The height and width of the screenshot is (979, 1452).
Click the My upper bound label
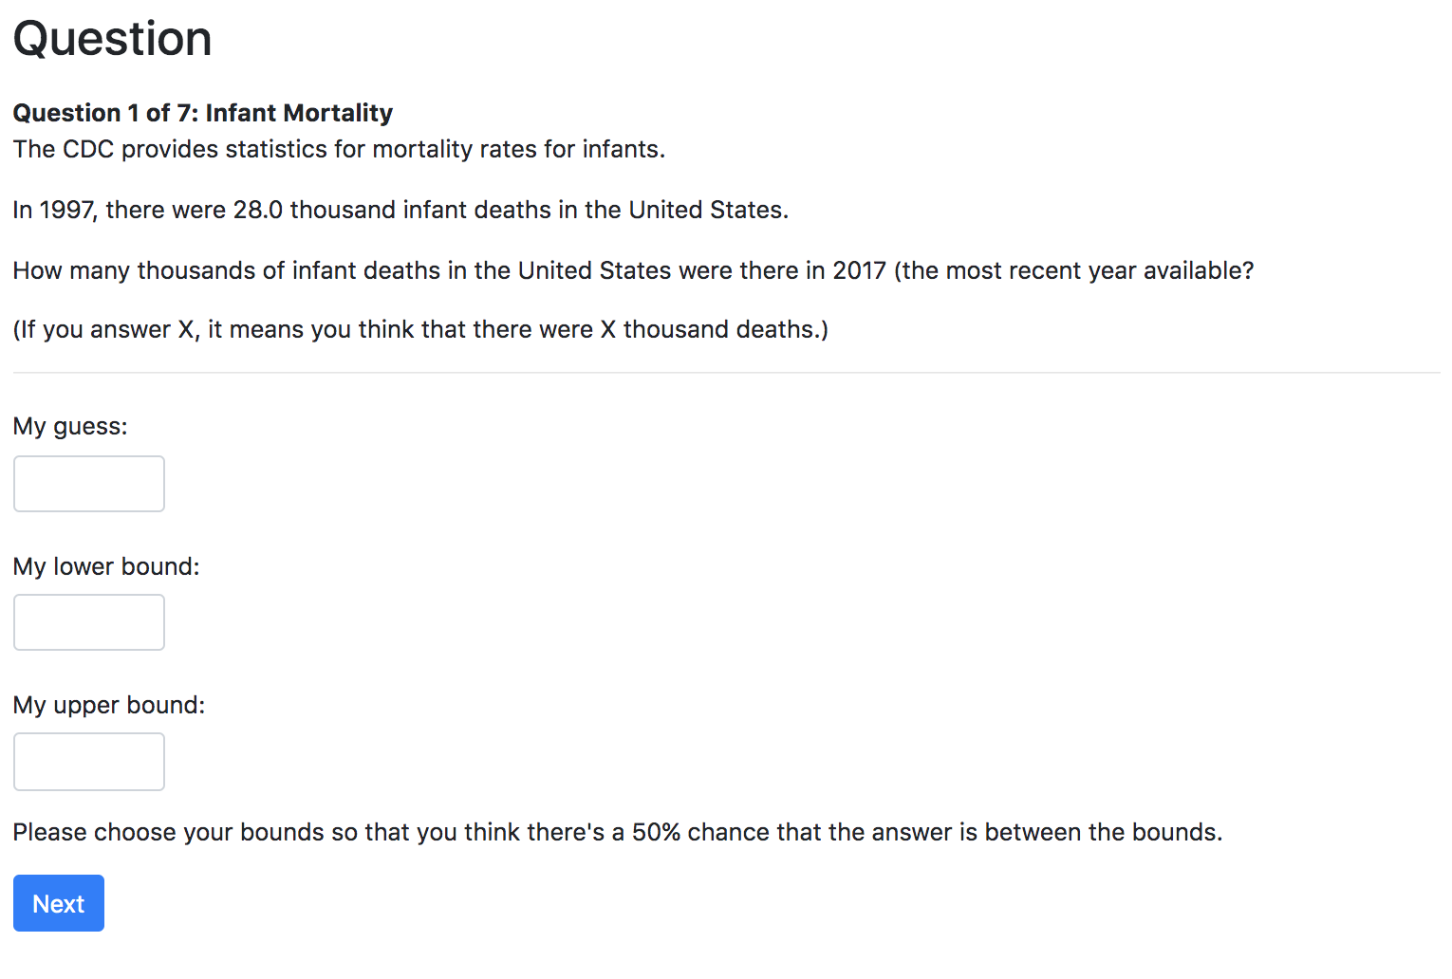point(109,705)
